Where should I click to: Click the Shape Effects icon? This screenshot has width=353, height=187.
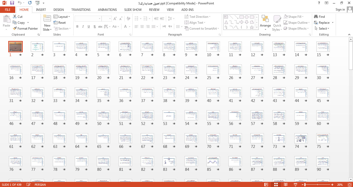[x=286, y=28]
